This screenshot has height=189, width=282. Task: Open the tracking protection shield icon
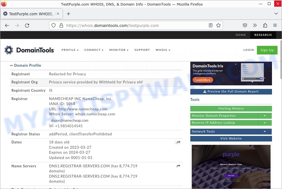(54, 25)
